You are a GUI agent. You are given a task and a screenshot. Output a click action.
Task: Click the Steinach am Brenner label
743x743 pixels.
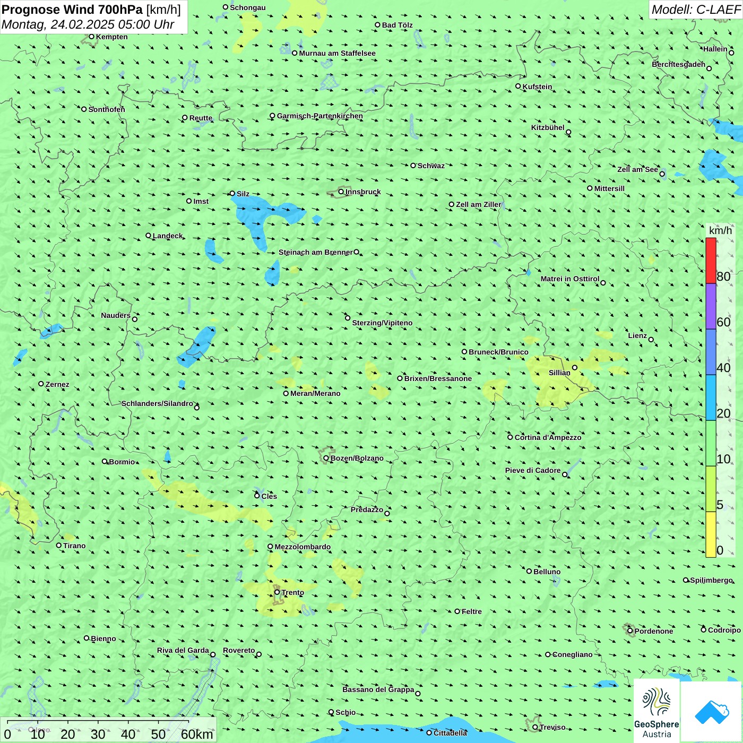[x=315, y=252]
